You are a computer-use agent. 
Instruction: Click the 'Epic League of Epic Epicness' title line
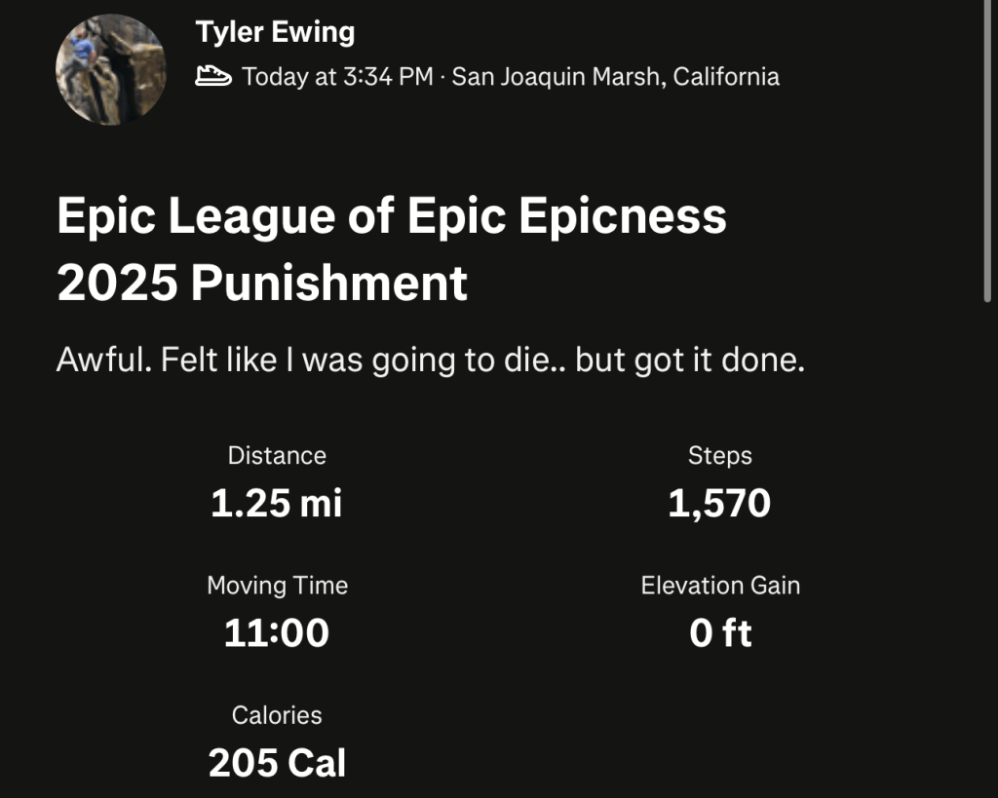pos(392,216)
